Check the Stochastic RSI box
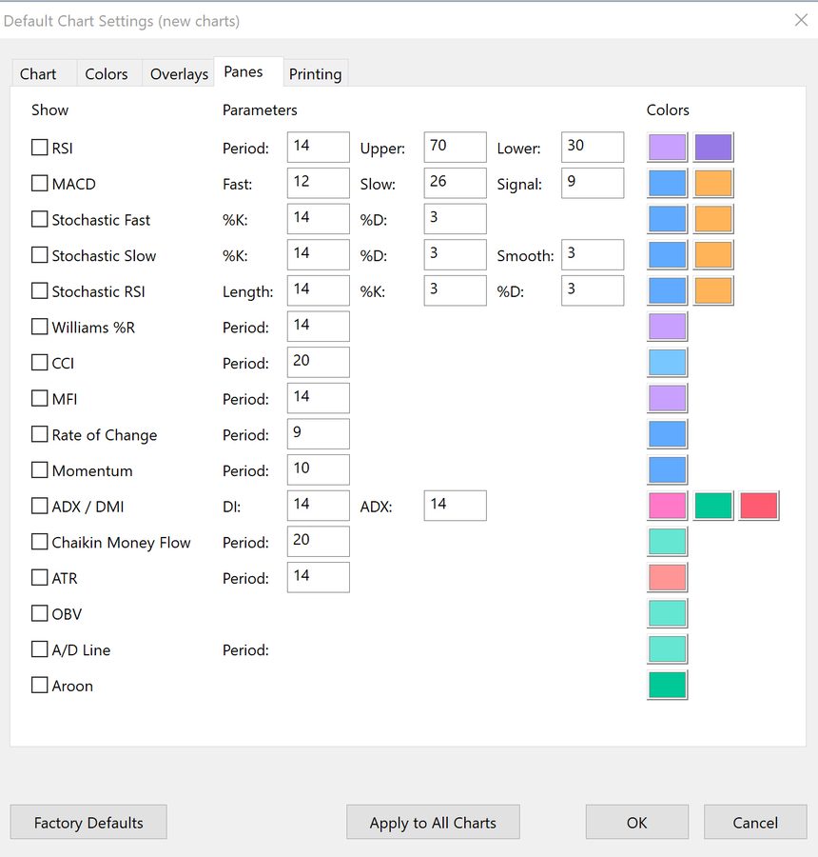The width and height of the screenshot is (818, 857). click(x=39, y=290)
